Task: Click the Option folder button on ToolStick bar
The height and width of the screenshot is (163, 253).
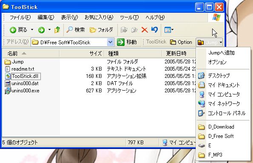Action: [x=181, y=42]
